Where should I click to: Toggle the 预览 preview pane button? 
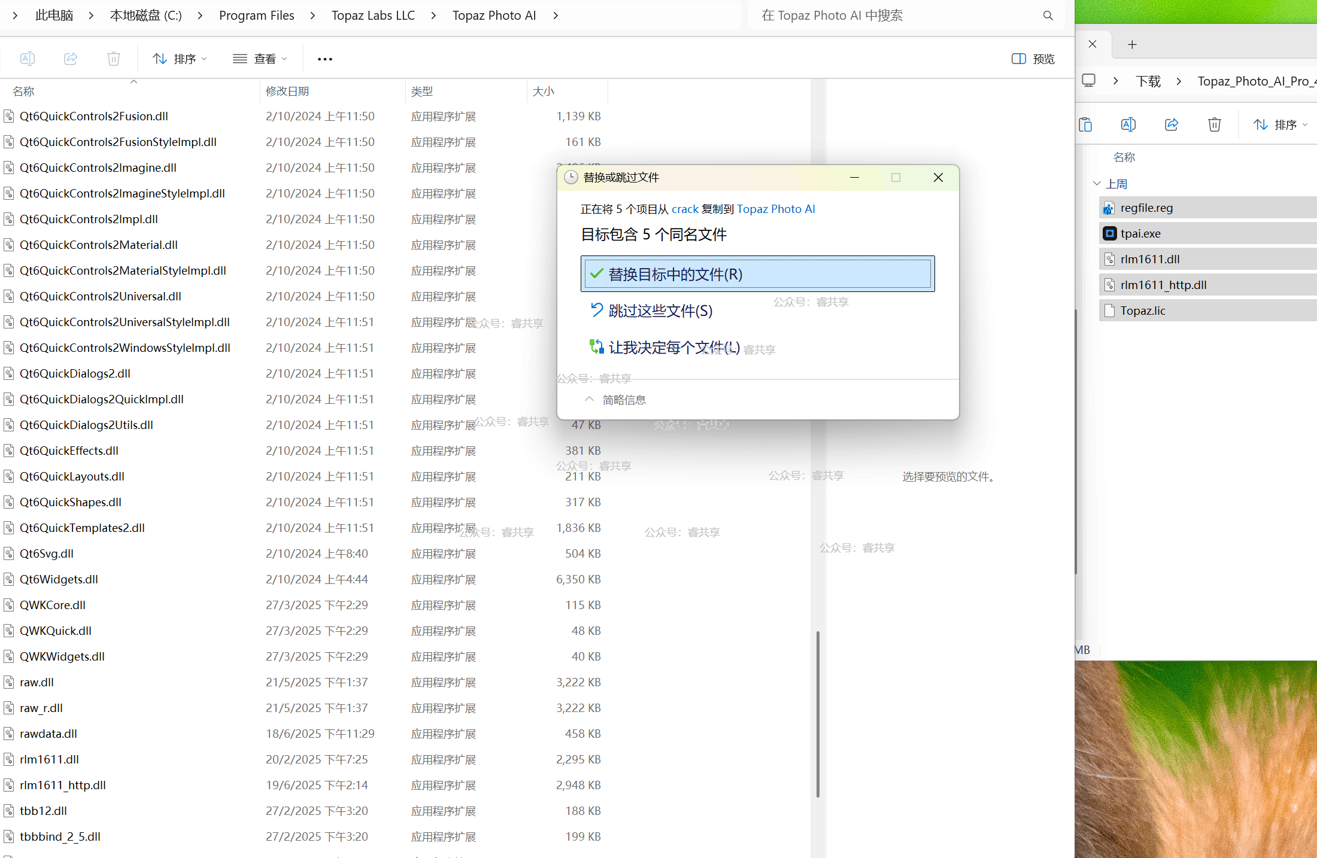pyautogui.click(x=1033, y=59)
